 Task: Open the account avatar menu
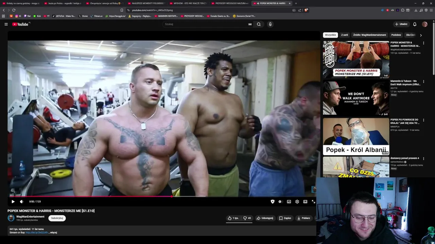click(x=424, y=24)
